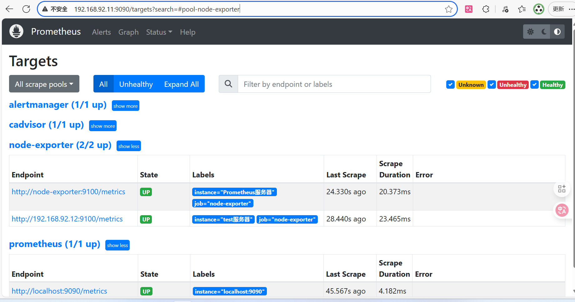Image resolution: width=575 pixels, height=302 pixels.
Task: Collapse prometheus with show less
Action: [x=117, y=245]
